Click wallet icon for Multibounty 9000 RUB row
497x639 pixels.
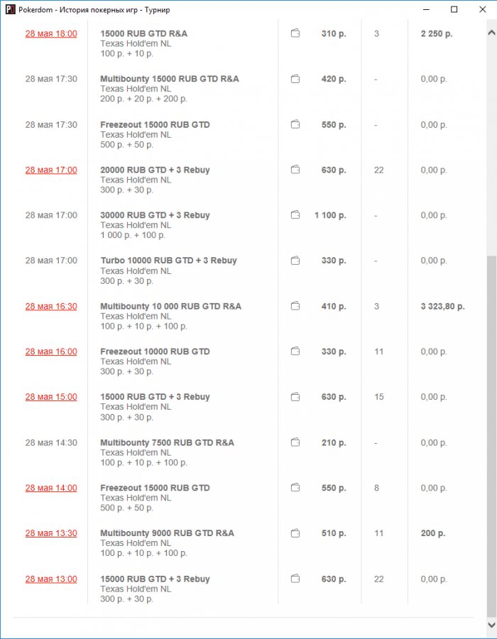point(295,533)
